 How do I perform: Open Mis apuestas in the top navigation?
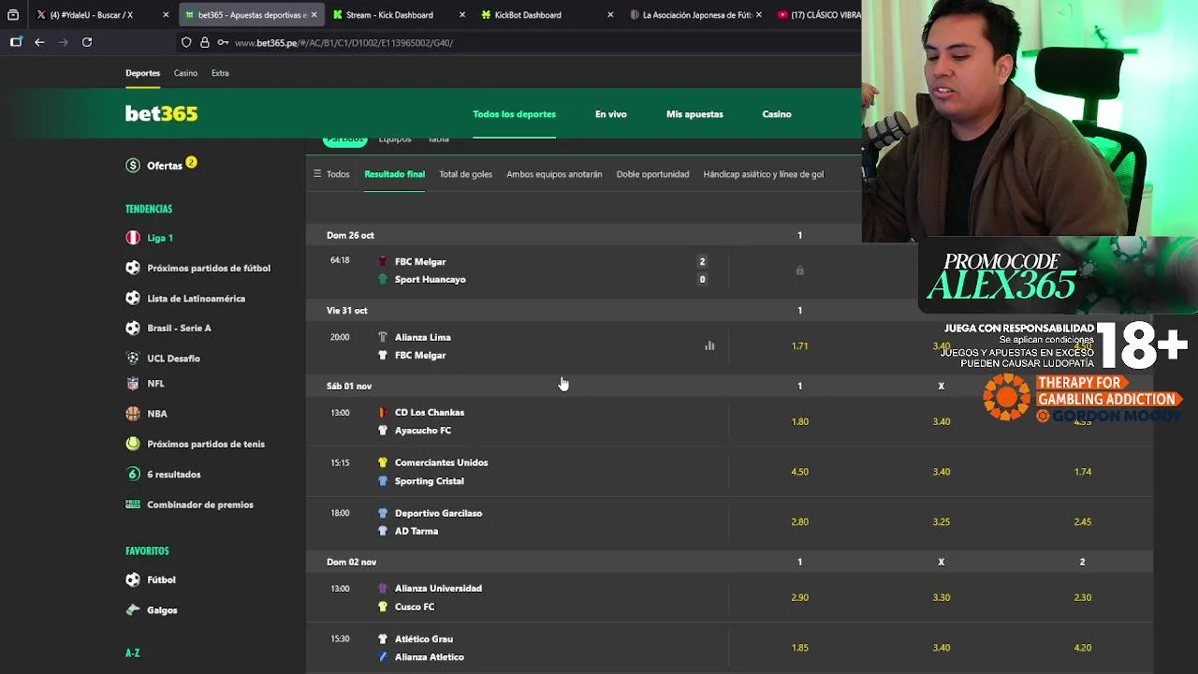(694, 114)
